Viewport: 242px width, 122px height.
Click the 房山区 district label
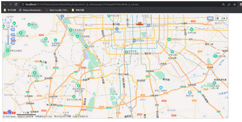pos(63,86)
